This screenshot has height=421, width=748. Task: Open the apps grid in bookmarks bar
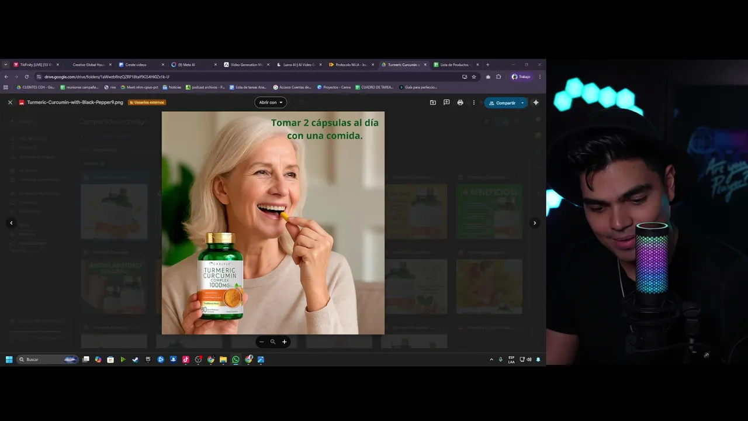6,87
